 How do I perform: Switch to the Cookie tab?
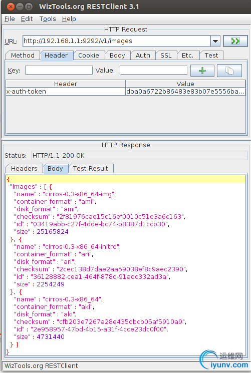(89, 56)
